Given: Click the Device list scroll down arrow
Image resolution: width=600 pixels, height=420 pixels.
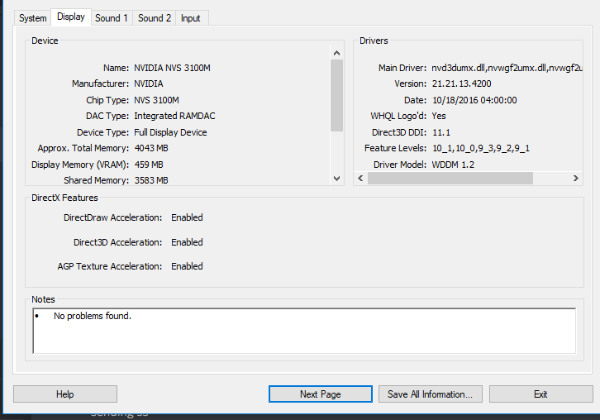Looking at the screenshot, I should (336, 179).
